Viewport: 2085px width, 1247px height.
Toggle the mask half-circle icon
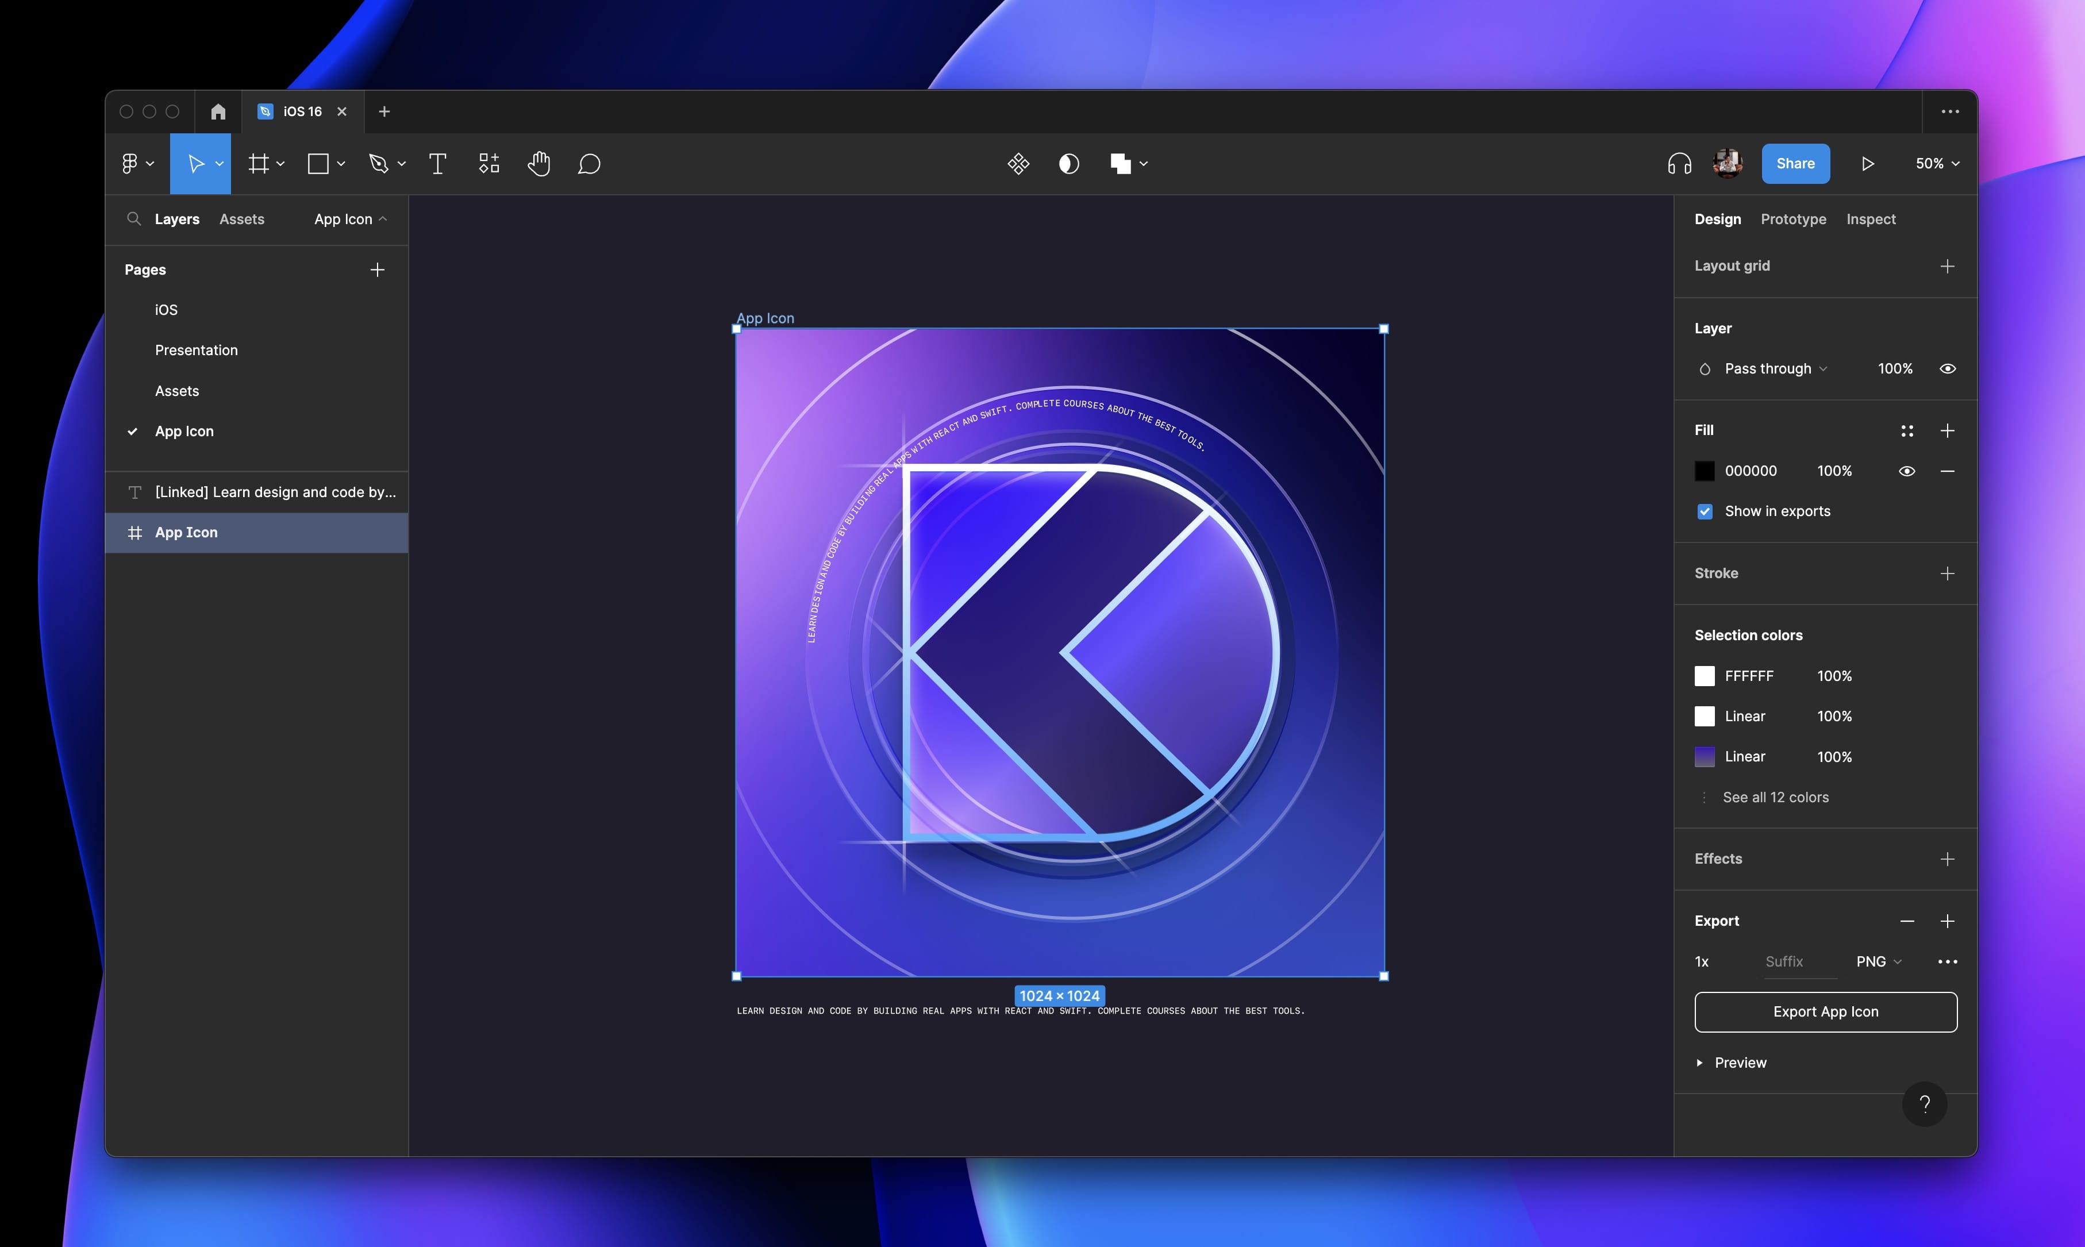tap(1068, 164)
